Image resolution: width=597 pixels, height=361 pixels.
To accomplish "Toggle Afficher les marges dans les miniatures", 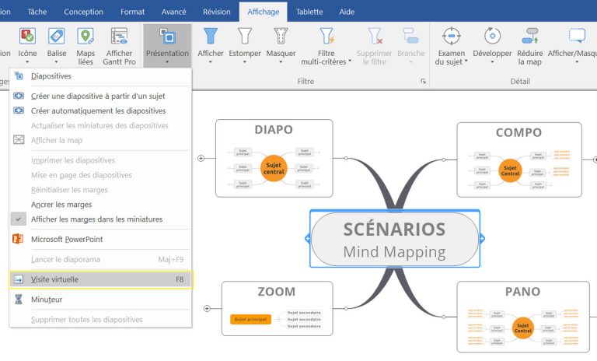I will point(96,219).
